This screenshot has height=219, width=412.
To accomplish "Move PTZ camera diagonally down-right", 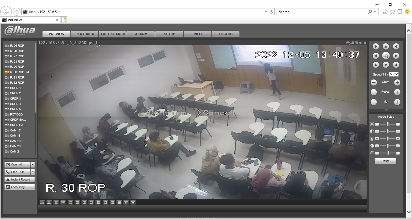I will (396, 65).
